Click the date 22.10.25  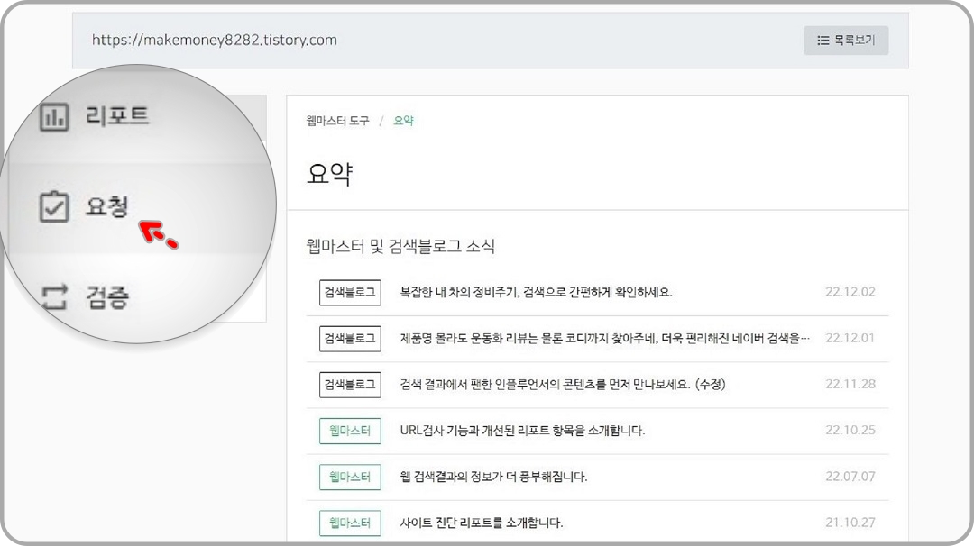coord(850,430)
